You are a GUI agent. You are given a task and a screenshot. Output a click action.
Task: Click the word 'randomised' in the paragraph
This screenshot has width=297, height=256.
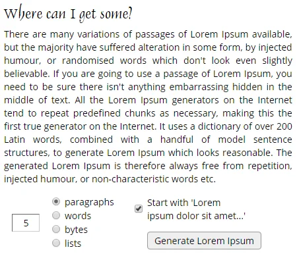pos(88,61)
